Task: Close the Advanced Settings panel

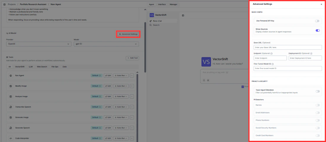Action: point(322,4)
